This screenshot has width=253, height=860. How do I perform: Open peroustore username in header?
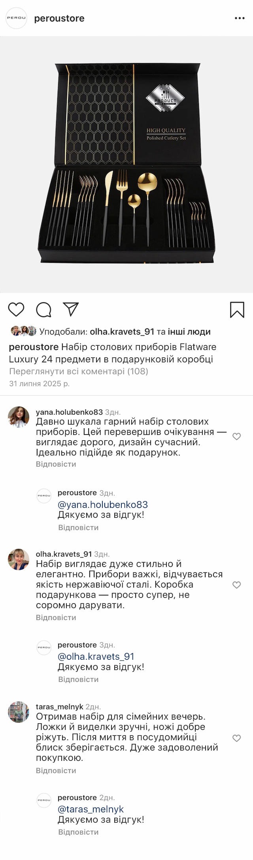59,18
